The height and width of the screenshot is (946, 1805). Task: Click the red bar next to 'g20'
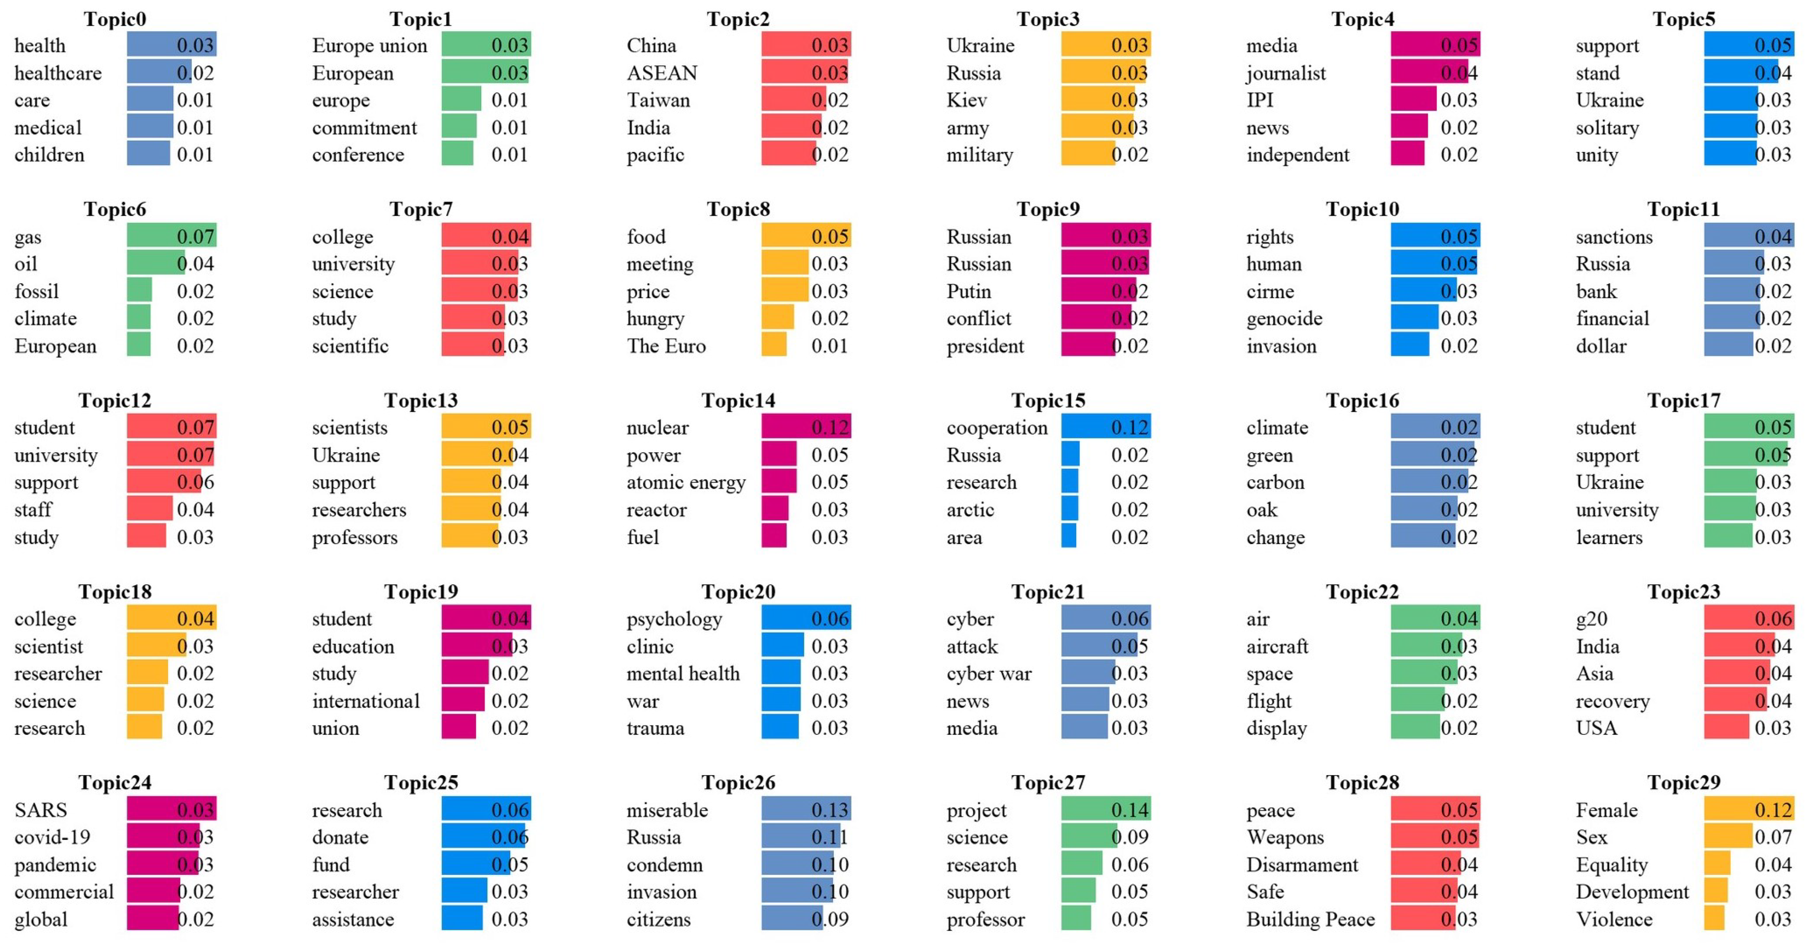pos(1748,618)
